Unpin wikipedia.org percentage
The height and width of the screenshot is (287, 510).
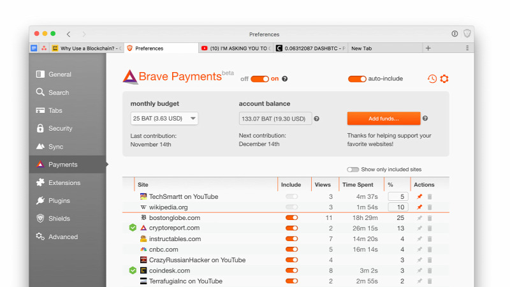(x=419, y=207)
